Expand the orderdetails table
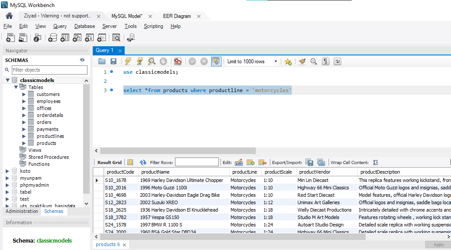The height and width of the screenshot is (250, 451). (x=24, y=115)
